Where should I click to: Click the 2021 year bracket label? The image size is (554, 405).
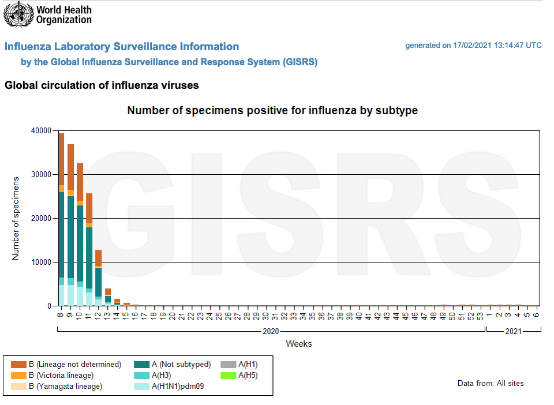coord(514,331)
